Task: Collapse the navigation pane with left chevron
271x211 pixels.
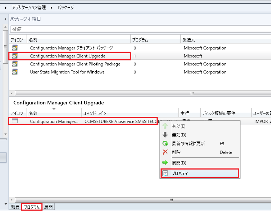Action: coord(5,19)
